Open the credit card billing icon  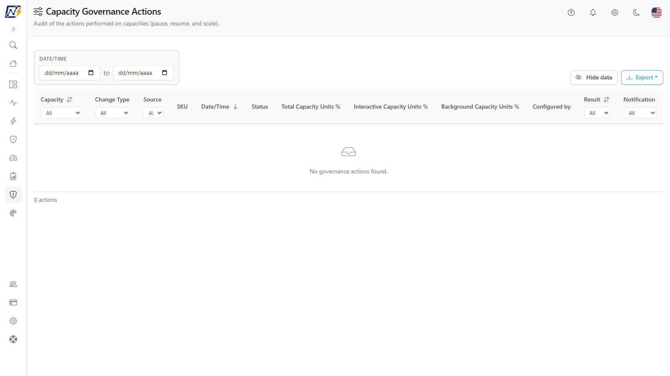coord(13,302)
